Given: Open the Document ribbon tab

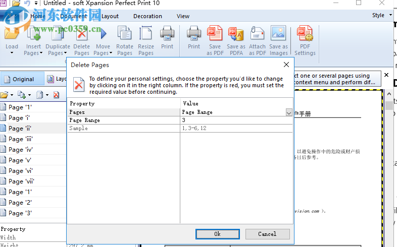Looking at the screenshot, I should pyautogui.click(x=73, y=16).
